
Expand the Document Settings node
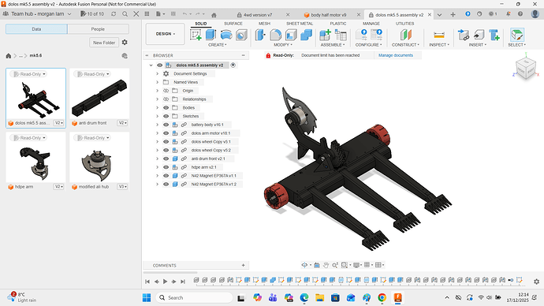click(157, 73)
